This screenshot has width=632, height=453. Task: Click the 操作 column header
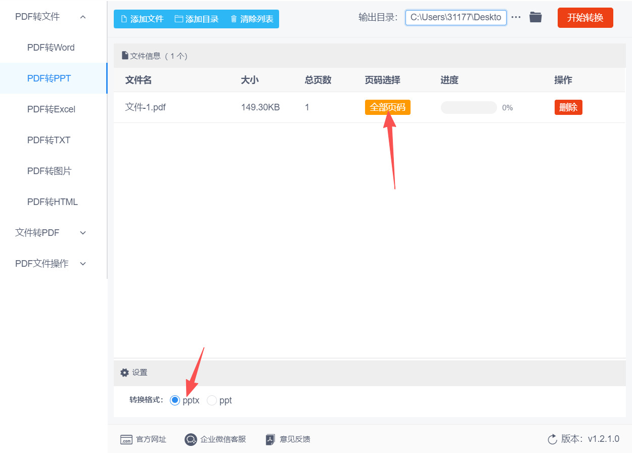point(563,80)
